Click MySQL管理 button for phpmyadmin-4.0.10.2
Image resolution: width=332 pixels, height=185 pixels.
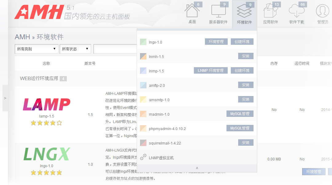[x=240, y=128]
